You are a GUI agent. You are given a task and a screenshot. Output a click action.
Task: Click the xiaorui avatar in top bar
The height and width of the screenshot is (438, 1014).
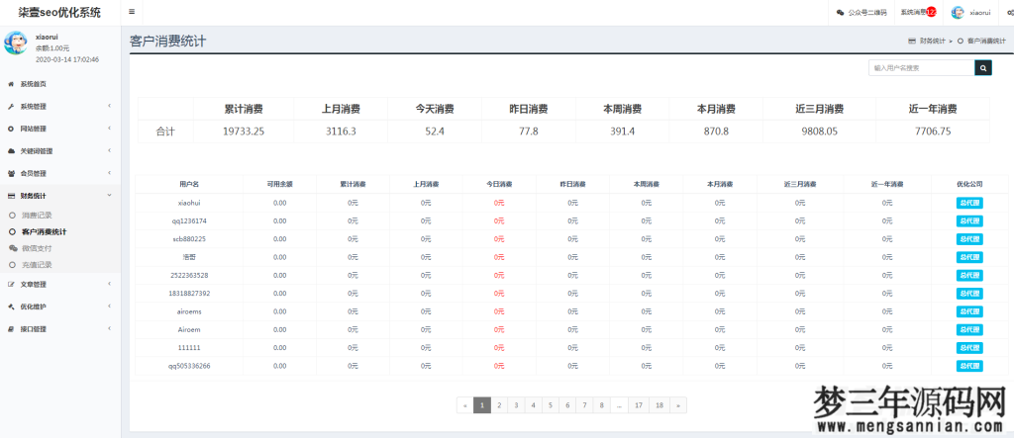click(x=958, y=12)
